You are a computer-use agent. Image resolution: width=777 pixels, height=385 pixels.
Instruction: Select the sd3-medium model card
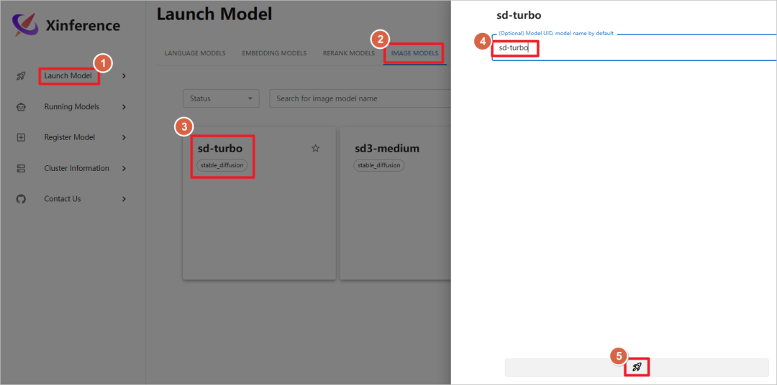(x=396, y=203)
